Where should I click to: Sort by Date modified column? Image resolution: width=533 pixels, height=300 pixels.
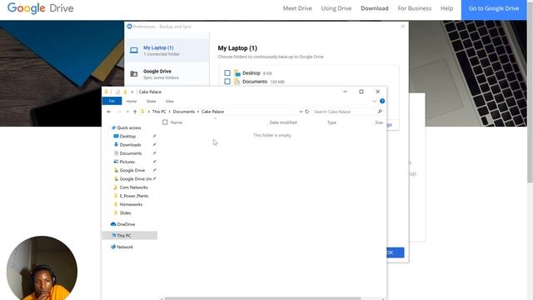click(x=283, y=122)
